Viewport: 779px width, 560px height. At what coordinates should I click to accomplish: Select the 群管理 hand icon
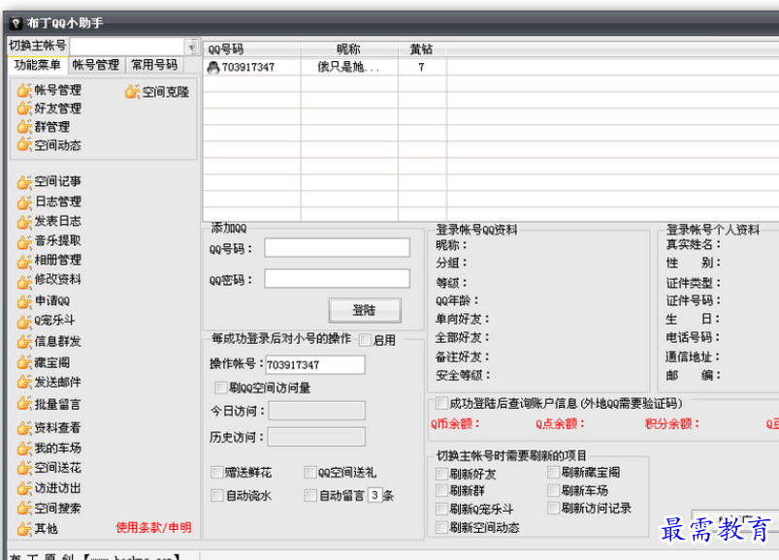(24, 127)
